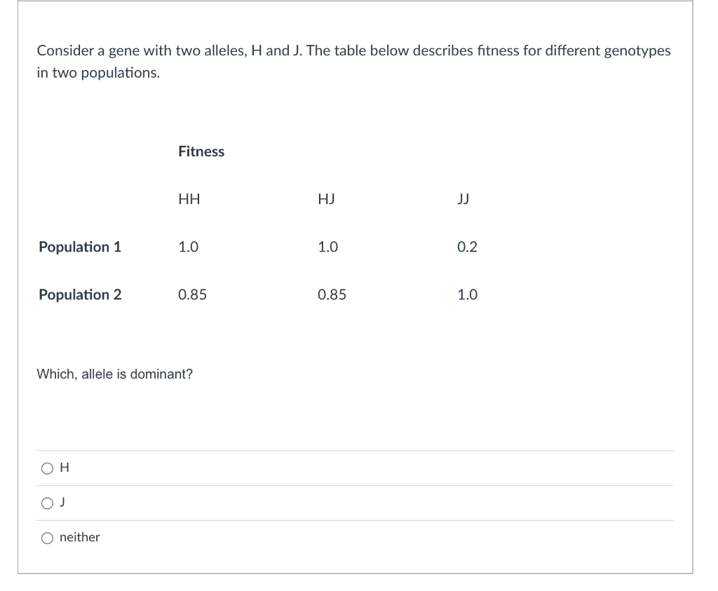Click the JJ column header

pyautogui.click(x=463, y=199)
